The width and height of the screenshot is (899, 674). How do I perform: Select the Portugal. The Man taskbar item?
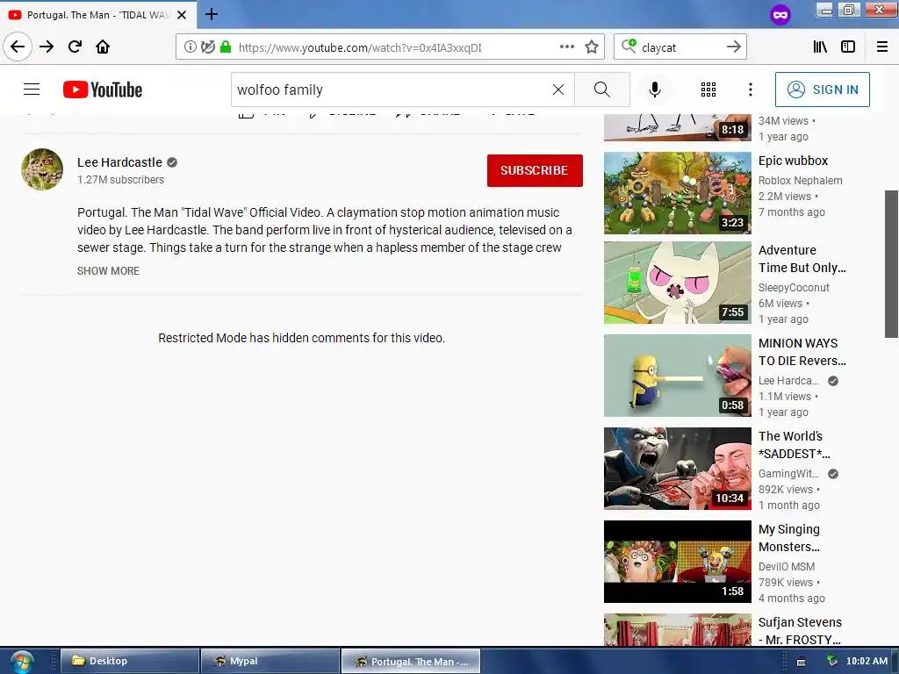click(x=411, y=661)
